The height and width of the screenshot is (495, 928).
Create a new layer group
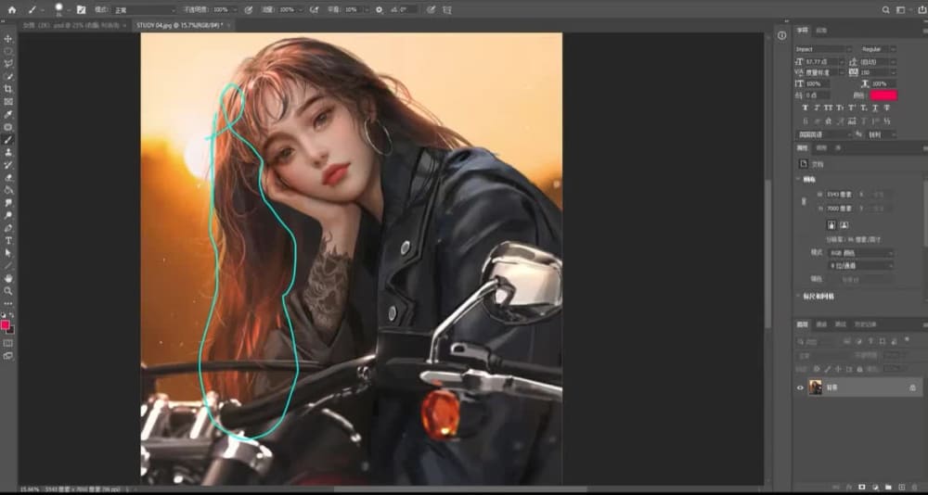[888, 487]
